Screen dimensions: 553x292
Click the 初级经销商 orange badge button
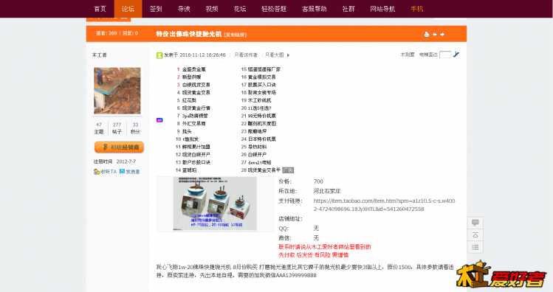pos(119,147)
